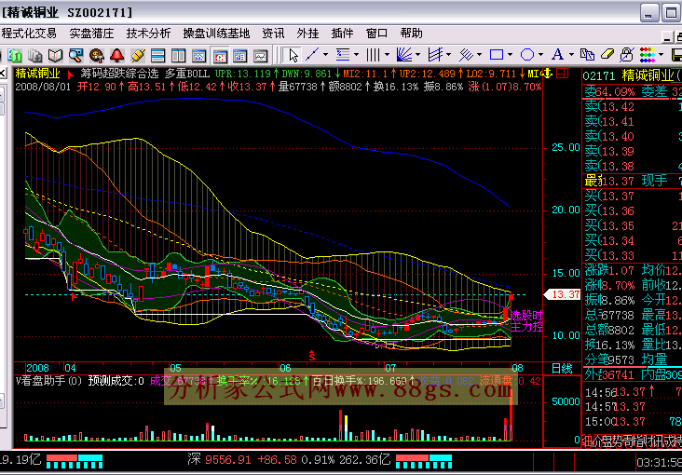Click the pressed red-green chart window icon
This screenshot has width=682, height=475.
coord(220,56)
